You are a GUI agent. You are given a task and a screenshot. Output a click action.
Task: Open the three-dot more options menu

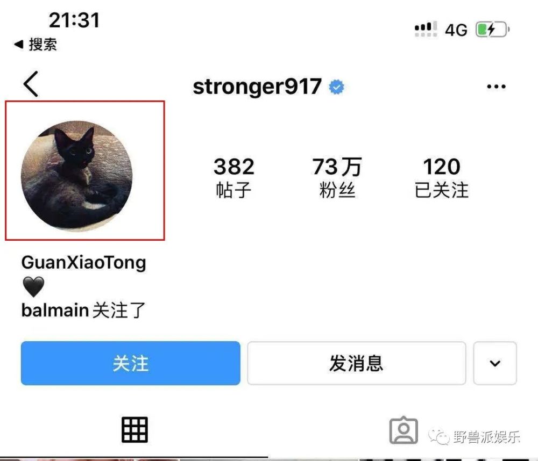coord(496,87)
